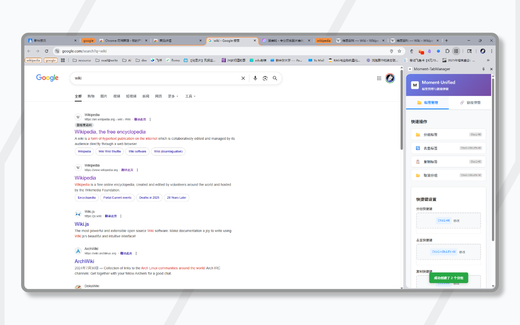Open more options for en.wikipedia.org result
520x325 pixels.
150,119
